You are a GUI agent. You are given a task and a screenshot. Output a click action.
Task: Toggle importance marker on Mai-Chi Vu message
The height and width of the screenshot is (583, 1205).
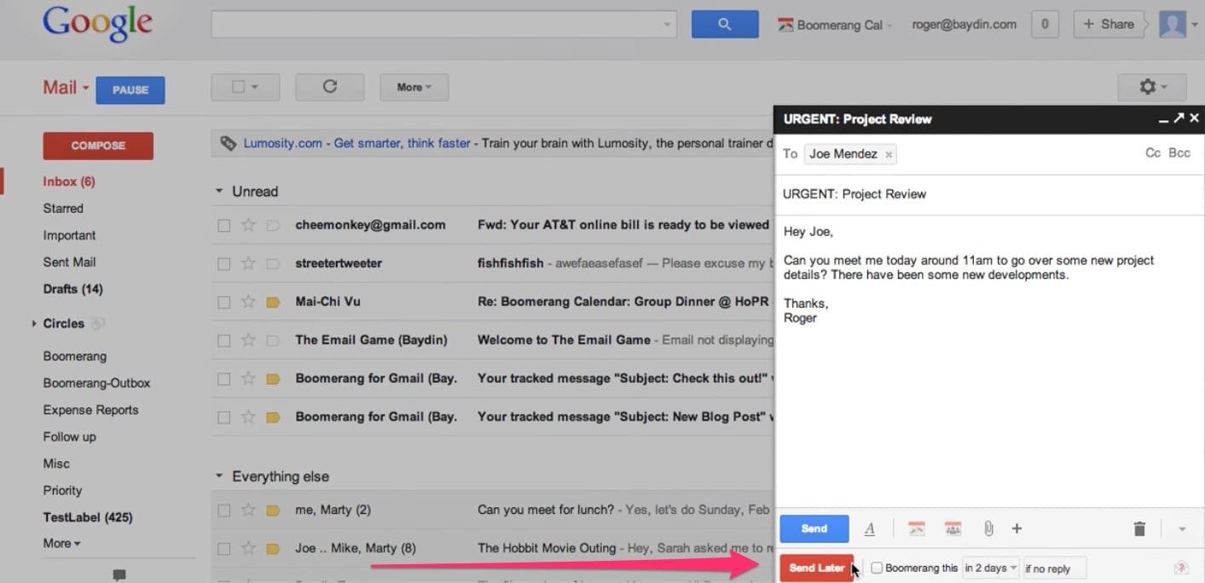click(273, 302)
